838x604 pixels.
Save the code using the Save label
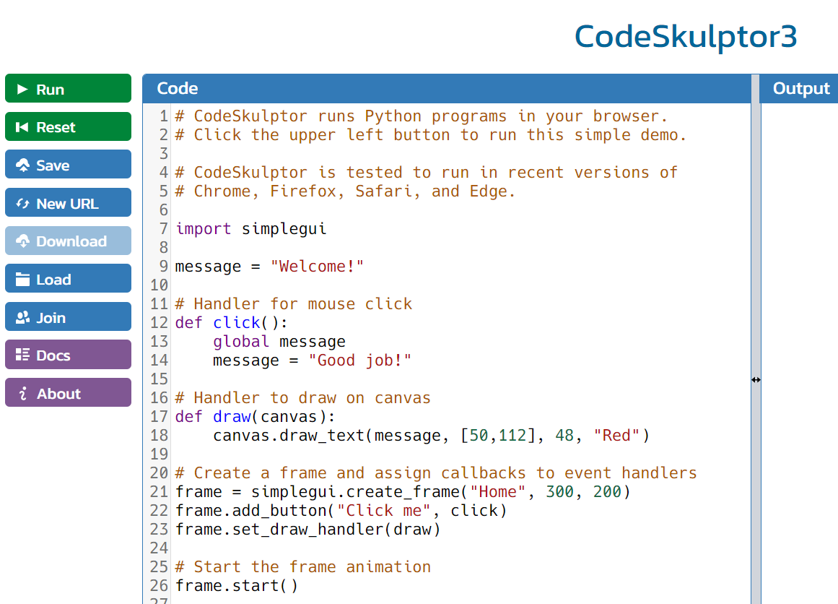(x=53, y=165)
